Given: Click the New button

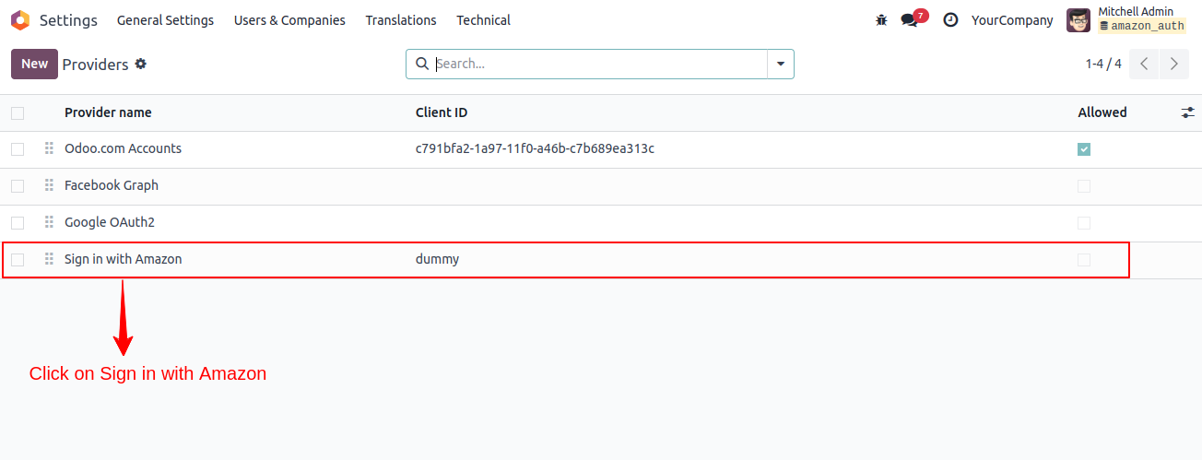Looking at the screenshot, I should (x=34, y=64).
